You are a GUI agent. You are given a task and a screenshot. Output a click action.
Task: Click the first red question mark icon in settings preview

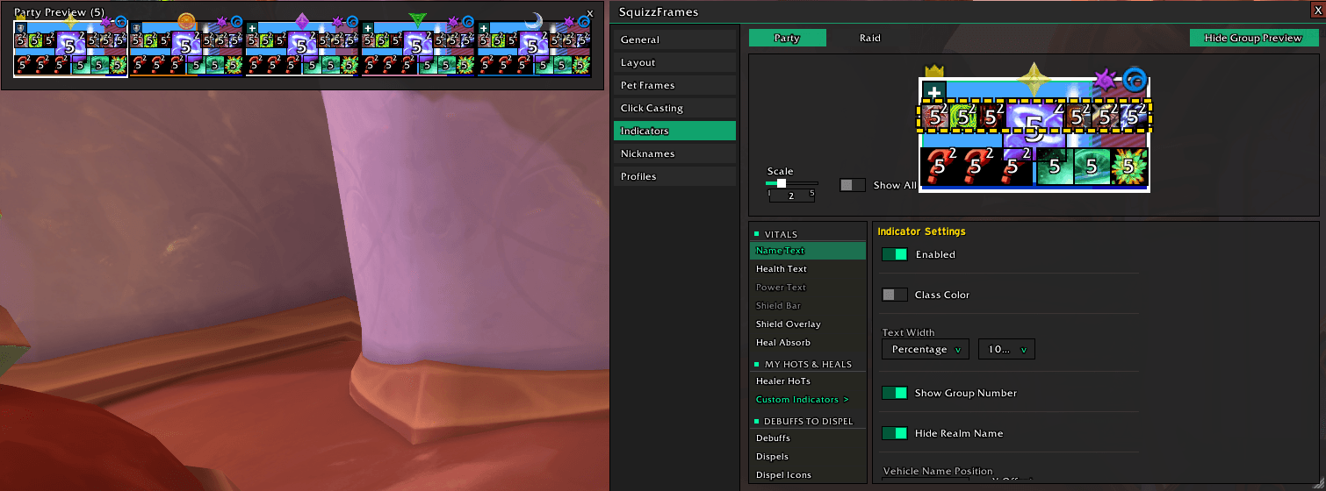tap(938, 166)
